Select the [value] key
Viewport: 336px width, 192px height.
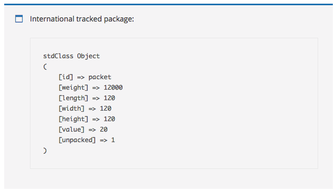coord(72,130)
